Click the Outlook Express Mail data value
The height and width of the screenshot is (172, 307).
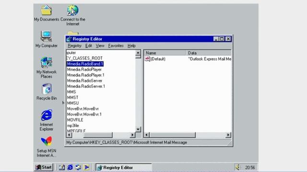[x=210, y=59]
